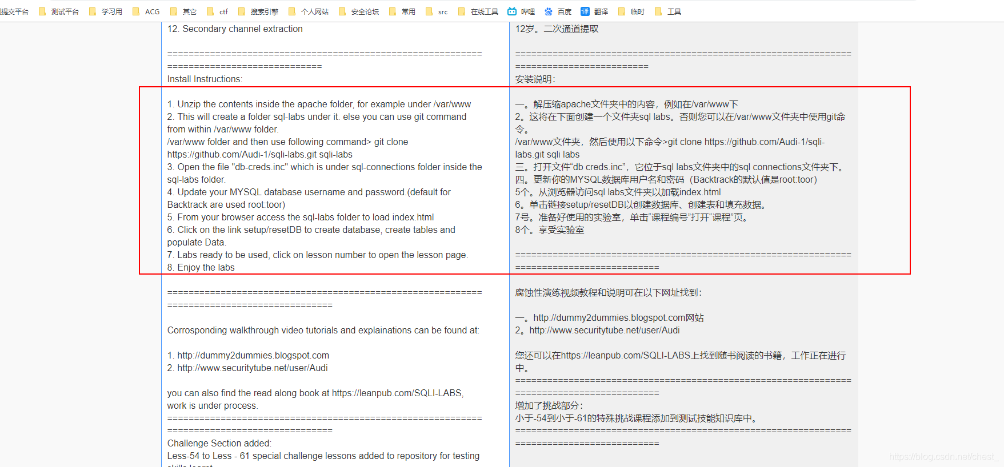Click translated line containing 'git clone https://github.com/Audi-1/sqli-'
The width and height of the screenshot is (1004, 467).
click(670, 142)
